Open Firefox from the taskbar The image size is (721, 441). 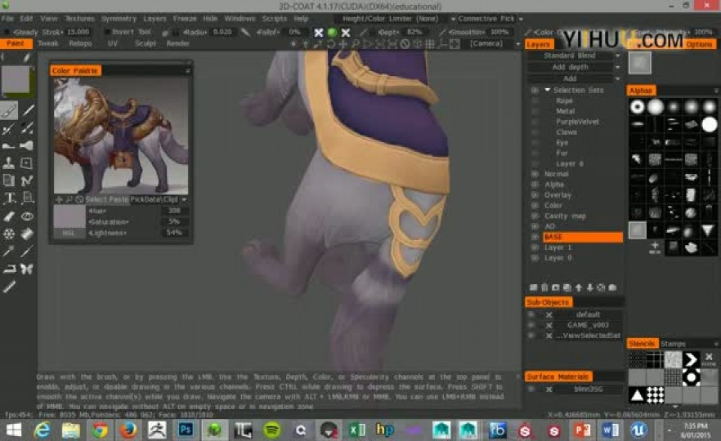128,430
